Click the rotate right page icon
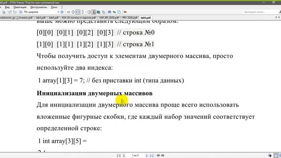The height and width of the screenshot is (158, 281). (15, 12)
